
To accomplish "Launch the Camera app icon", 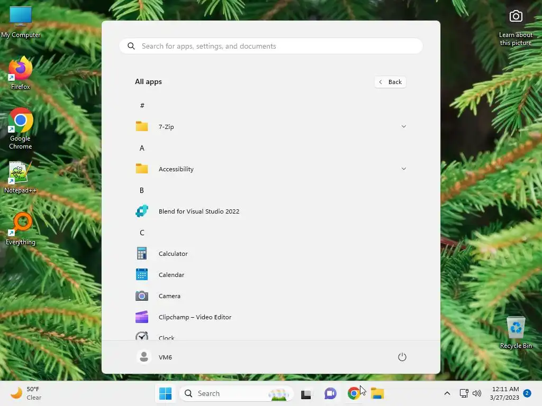I will [x=142, y=296].
